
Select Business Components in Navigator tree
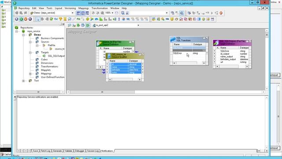pos(52,38)
